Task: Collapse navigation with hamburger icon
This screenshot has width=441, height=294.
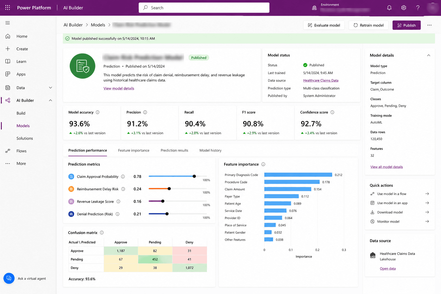Action: coord(7,23)
